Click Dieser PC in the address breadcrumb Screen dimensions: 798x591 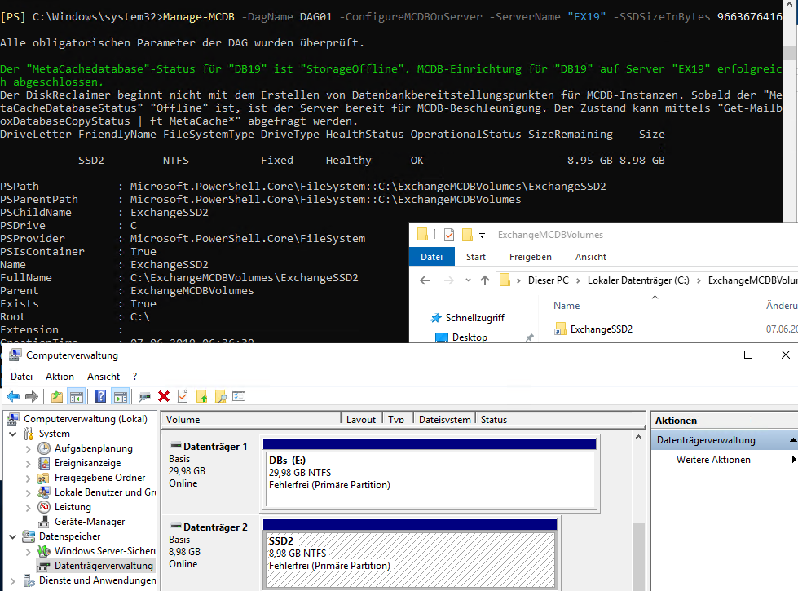click(548, 280)
